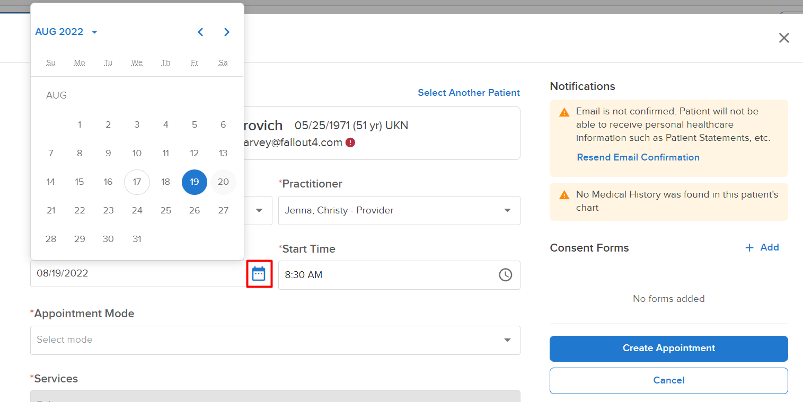Select August 24 in calendar

click(x=137, y=211)
